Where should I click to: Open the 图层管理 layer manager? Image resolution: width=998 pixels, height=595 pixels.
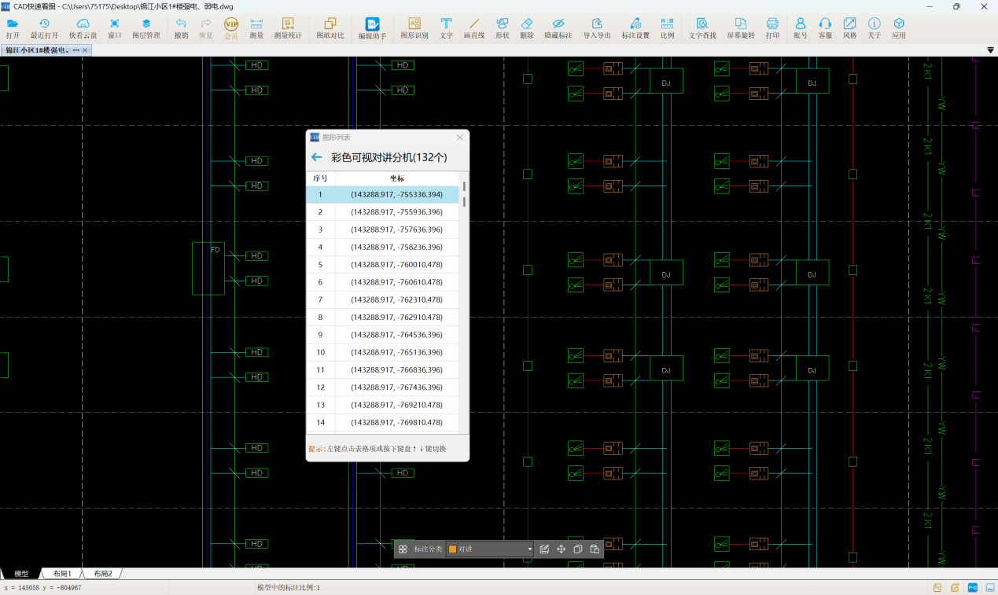pyautogui.click(x=145, y=28)
